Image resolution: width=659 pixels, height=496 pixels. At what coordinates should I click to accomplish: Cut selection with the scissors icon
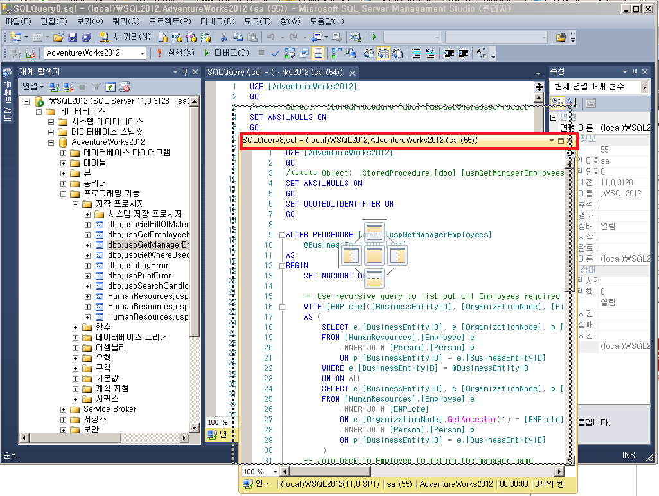tap(224, 37)
